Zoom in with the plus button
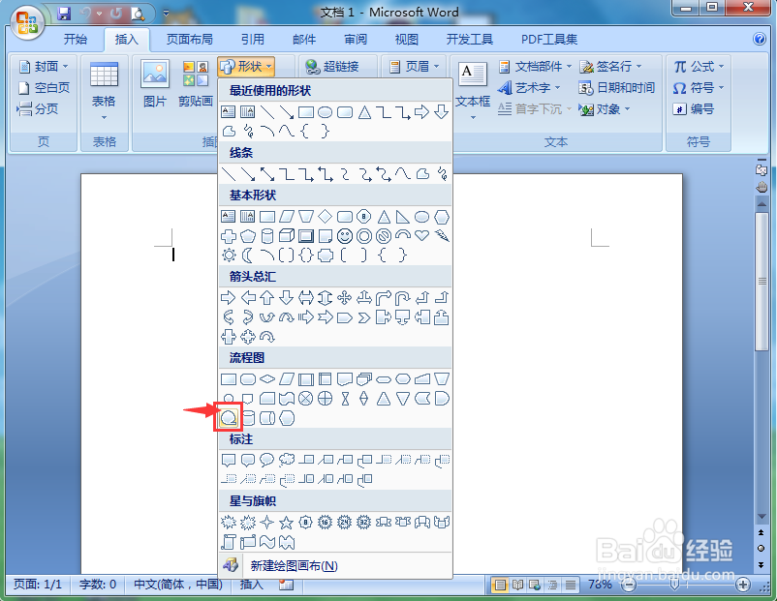 pos(742,586)
